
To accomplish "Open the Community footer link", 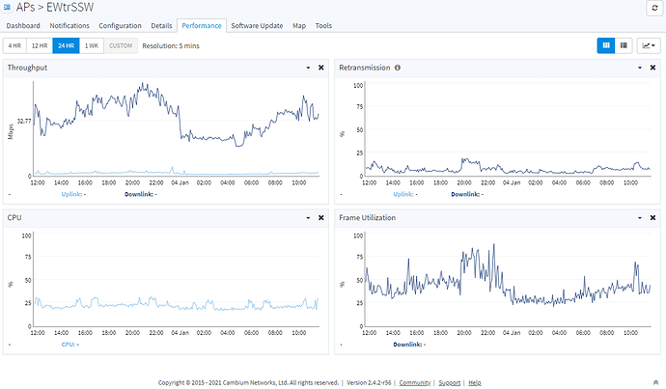I will click(414, 382).
